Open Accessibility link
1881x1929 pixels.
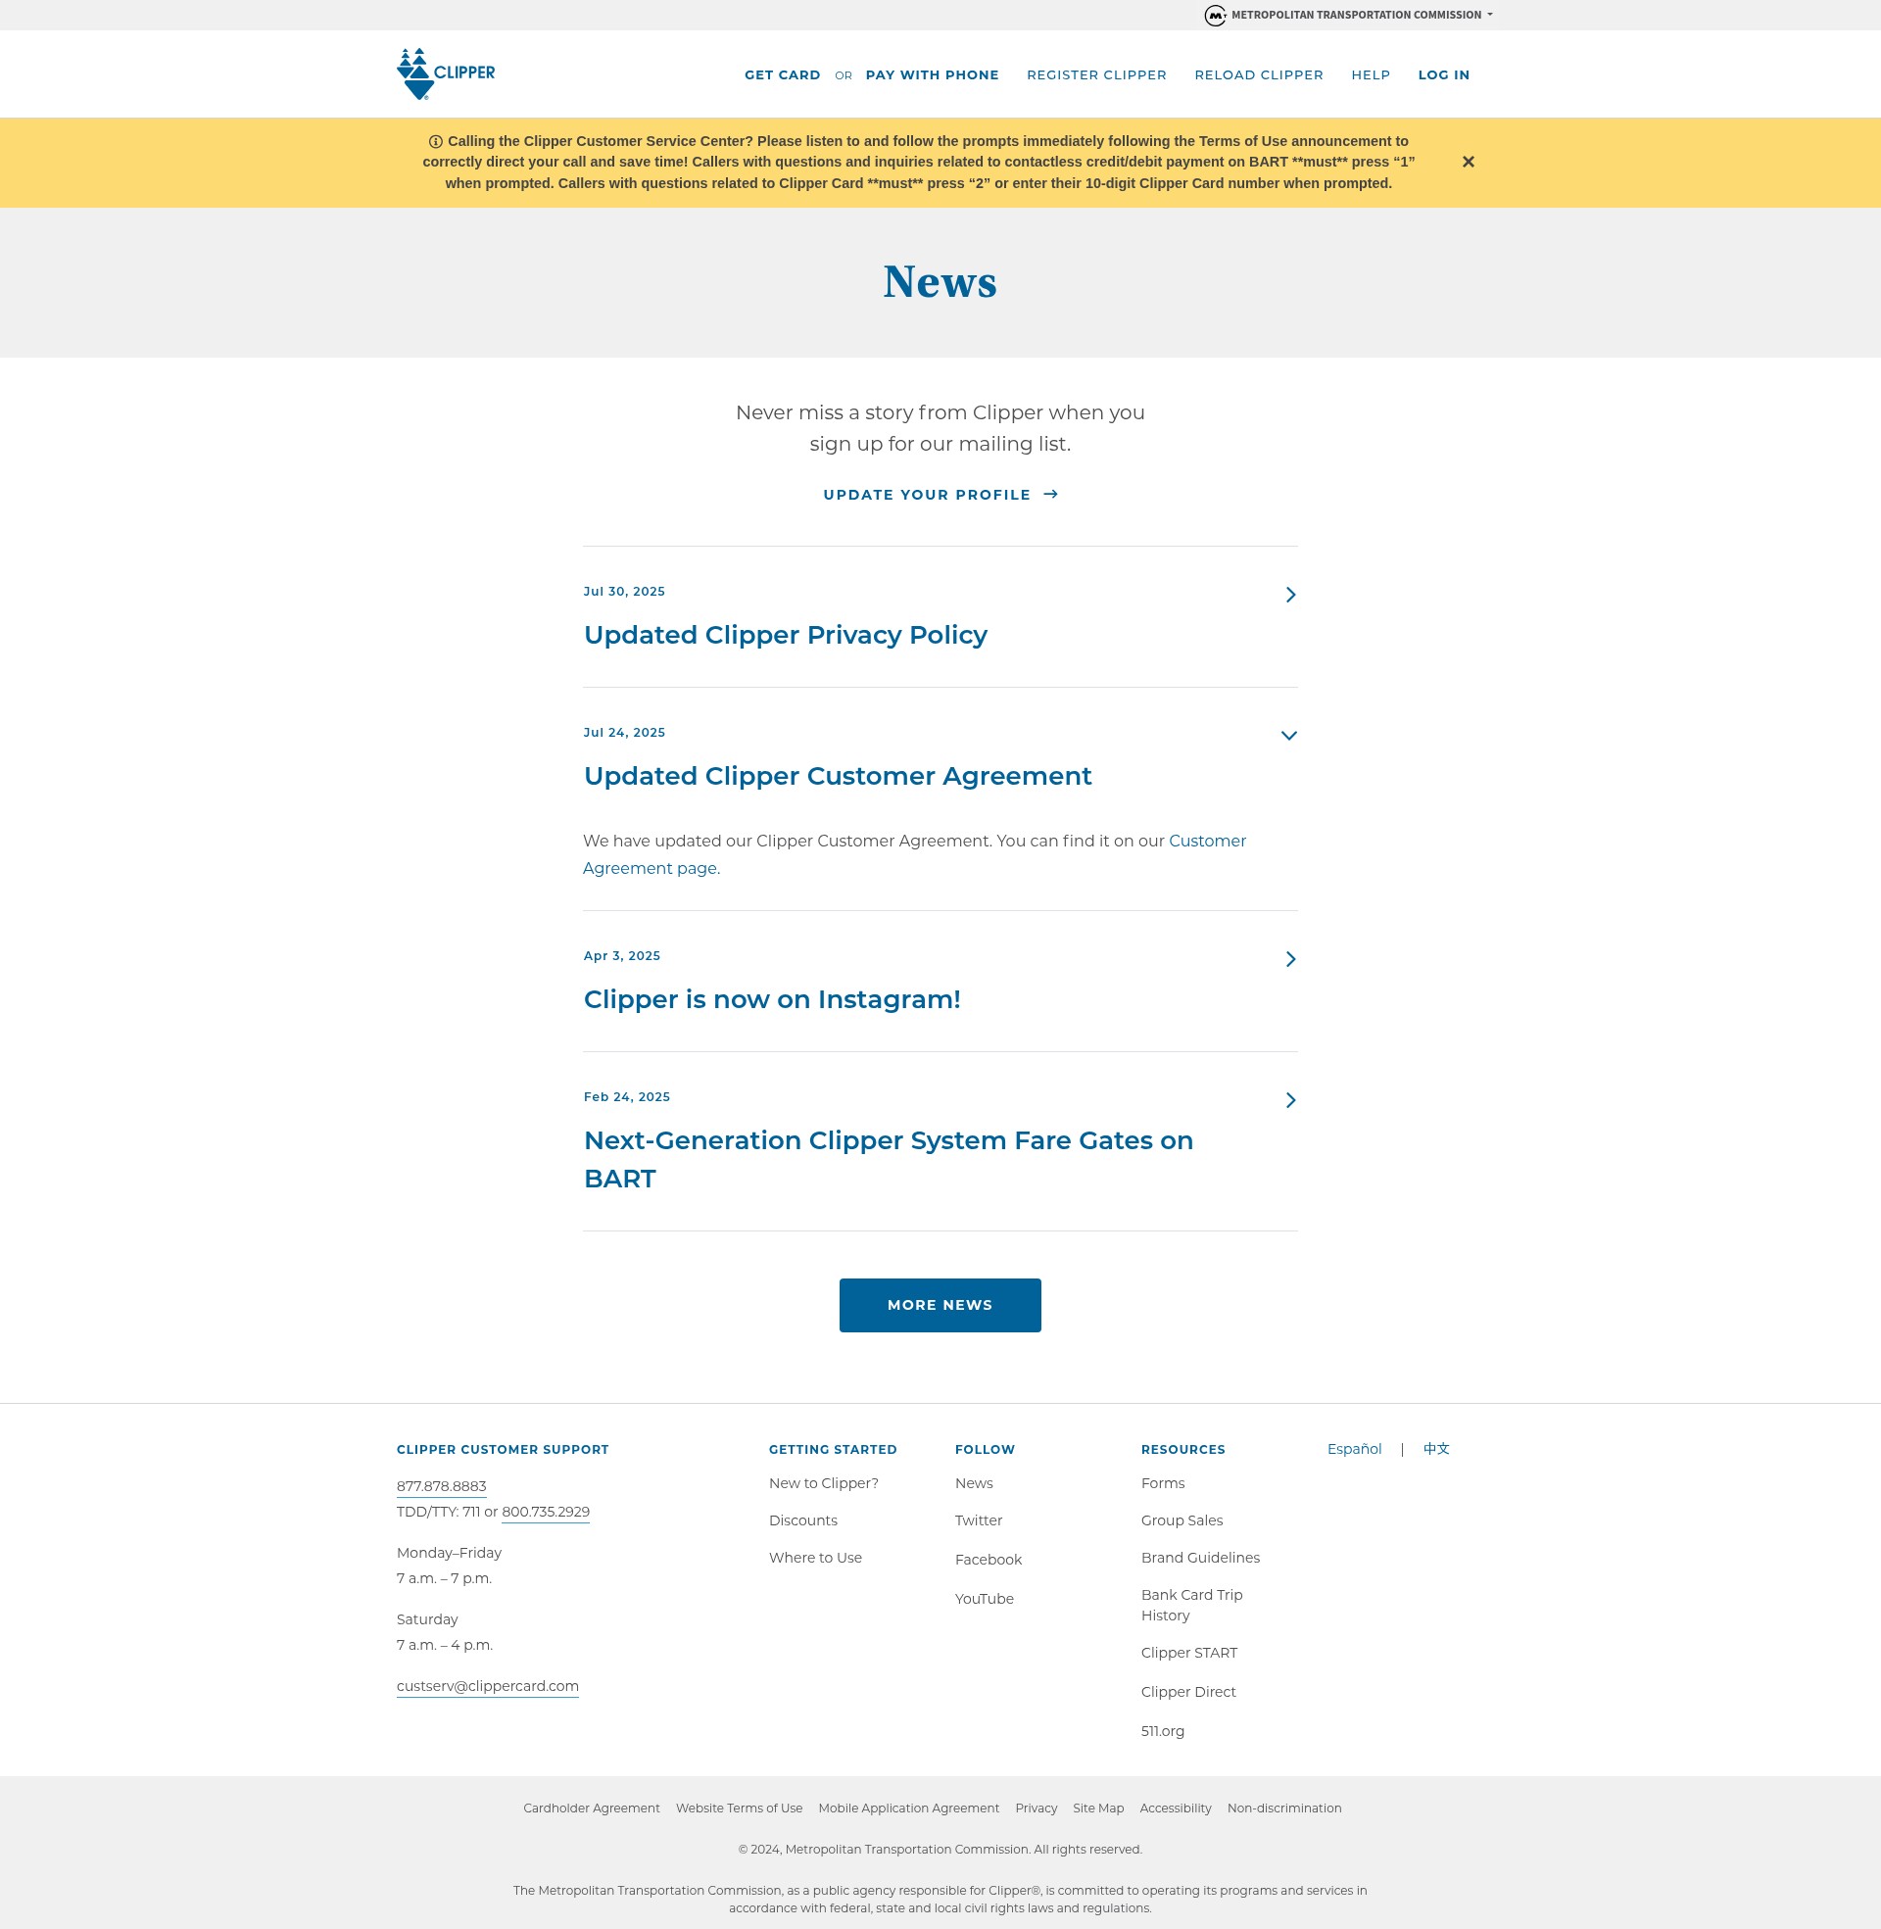(x=1175, y=1808)
